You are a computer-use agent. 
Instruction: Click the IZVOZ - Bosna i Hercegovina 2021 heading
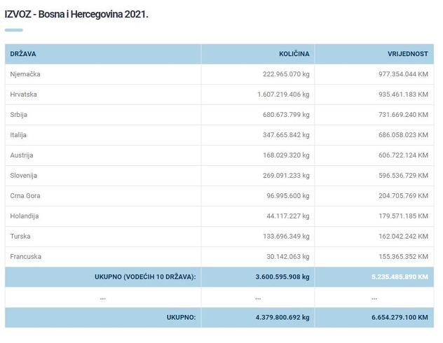[76, 14]
